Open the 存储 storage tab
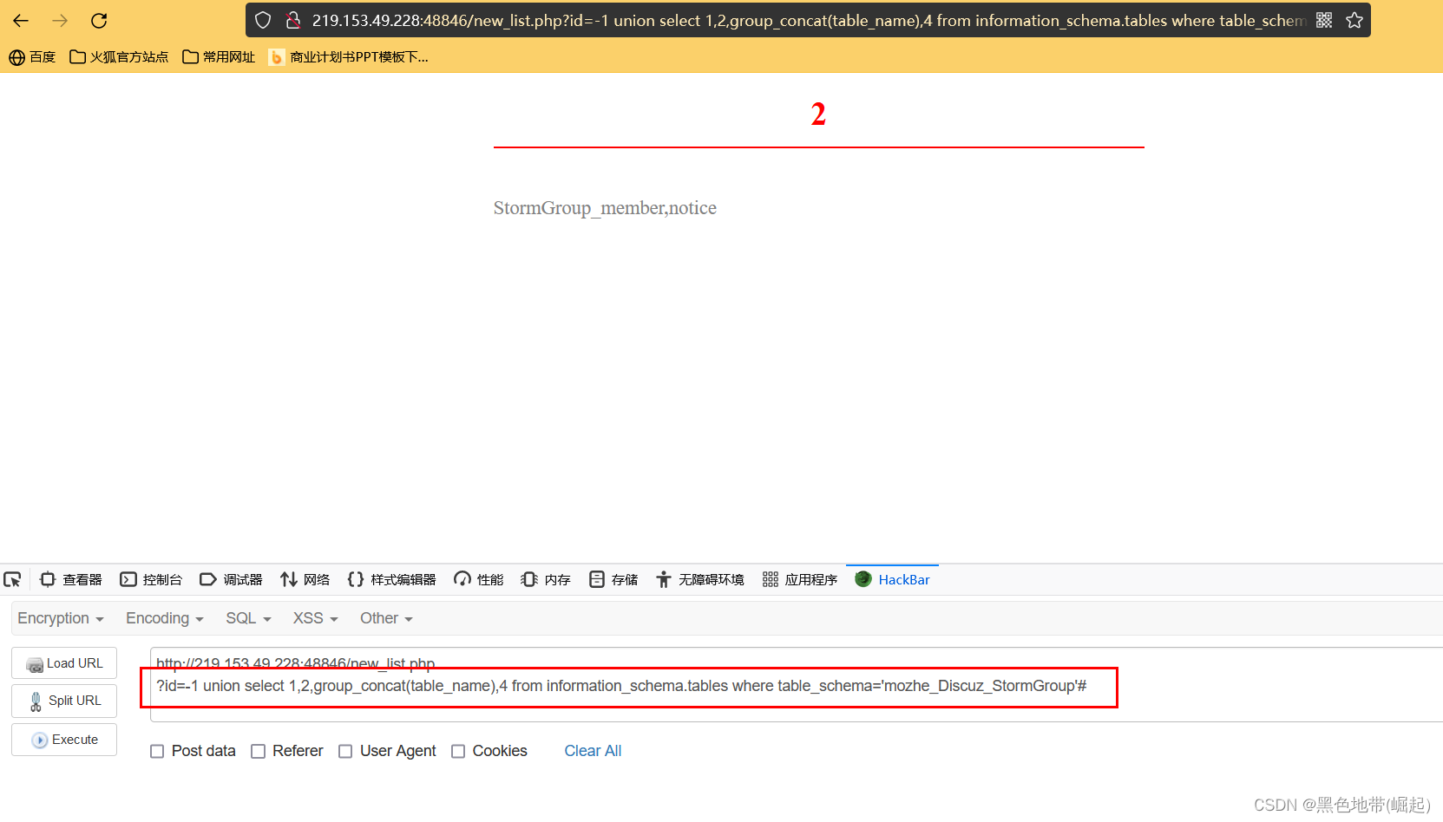The width and height of the screenshot is (1443, 822). (613, 579)
